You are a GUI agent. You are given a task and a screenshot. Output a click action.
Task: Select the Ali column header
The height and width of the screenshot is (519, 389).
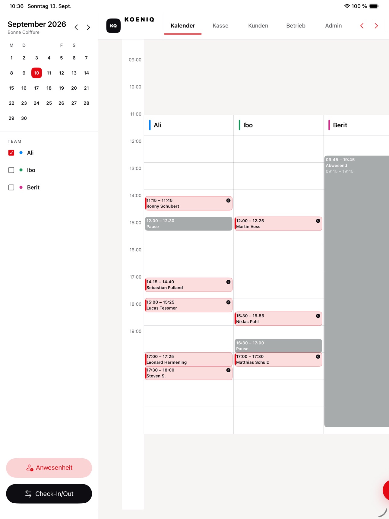tap(188, 125)
